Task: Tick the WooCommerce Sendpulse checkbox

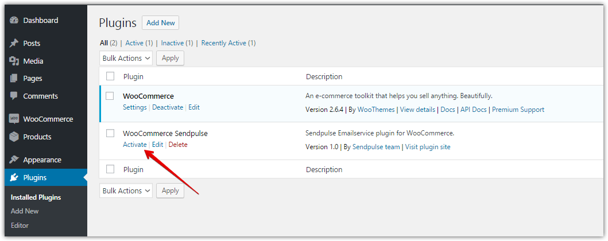Action: coord(110,133)
